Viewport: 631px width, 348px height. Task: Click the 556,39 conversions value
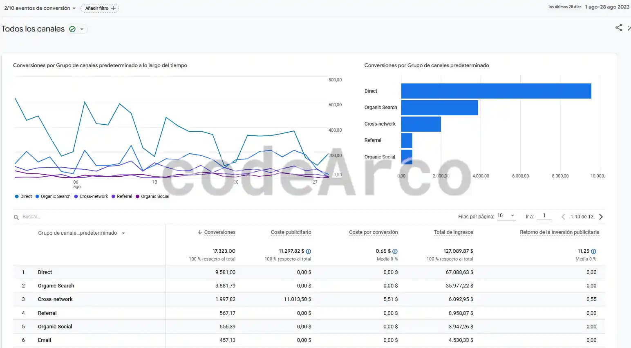click(228, 327)
